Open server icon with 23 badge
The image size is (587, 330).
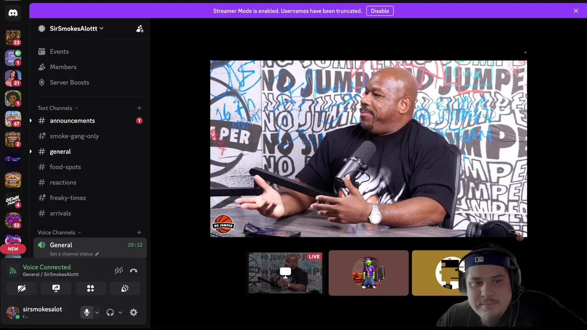pyautogui.click(x=13, y=37)
